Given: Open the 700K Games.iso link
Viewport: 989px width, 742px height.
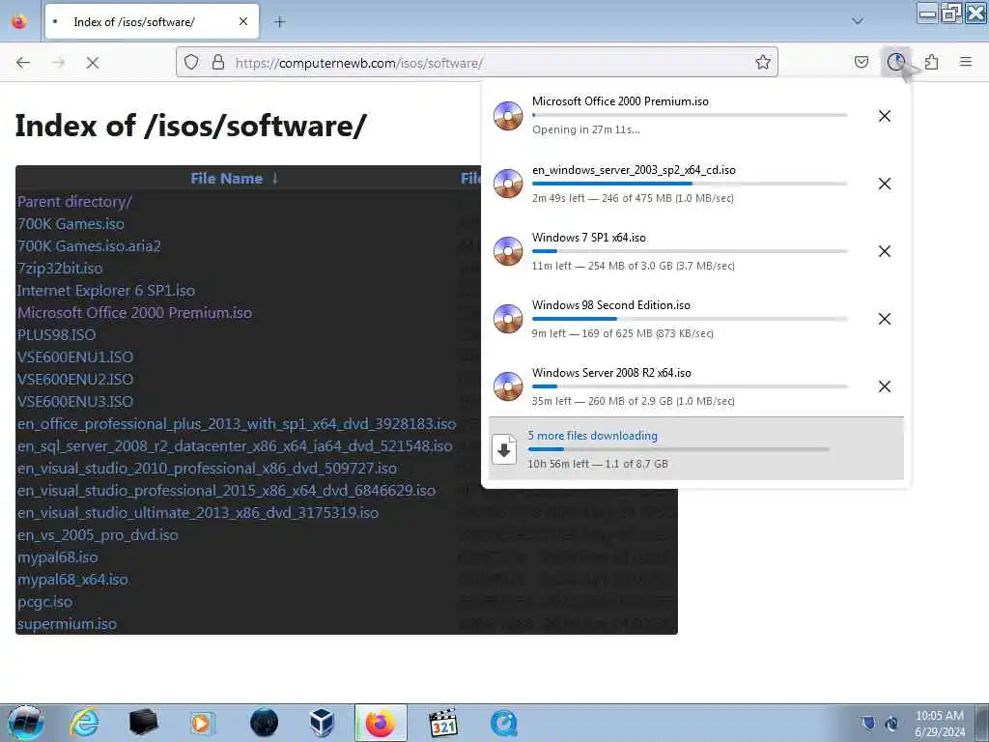Looking at the screenshot, I should pyautogui.click(x=71, y=224).
